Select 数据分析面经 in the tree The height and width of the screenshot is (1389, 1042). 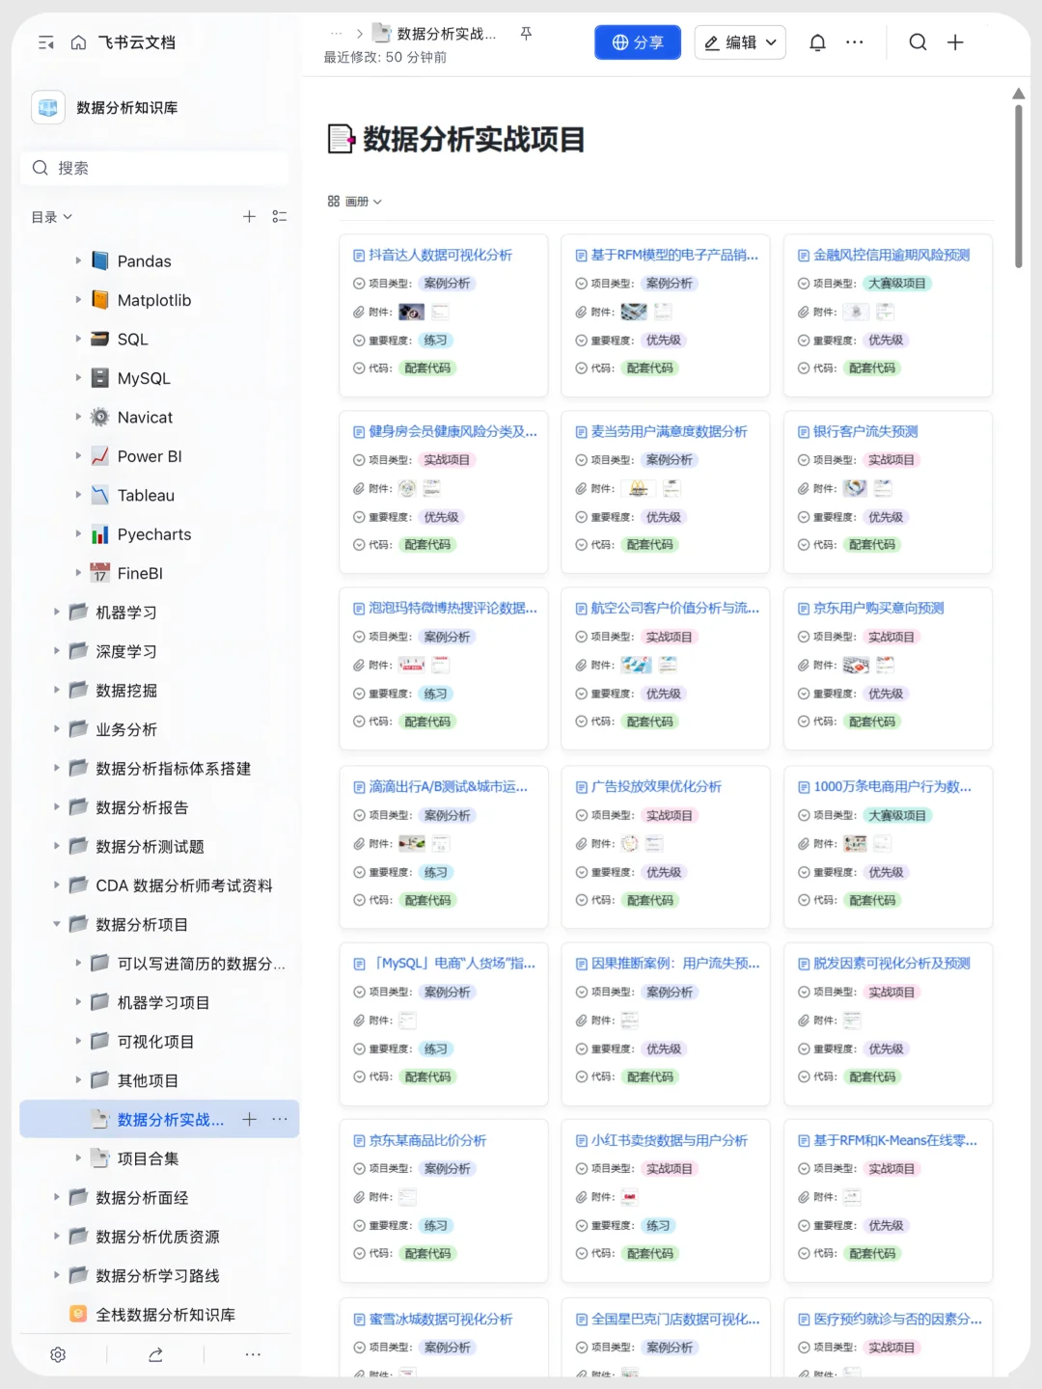pyautogui.click(x=142, y=1197)
